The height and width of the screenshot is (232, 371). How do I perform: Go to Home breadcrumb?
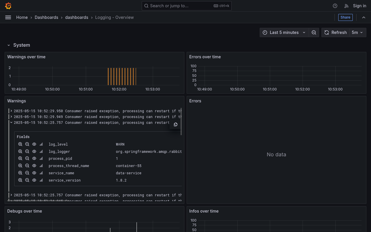pos(22,17)
